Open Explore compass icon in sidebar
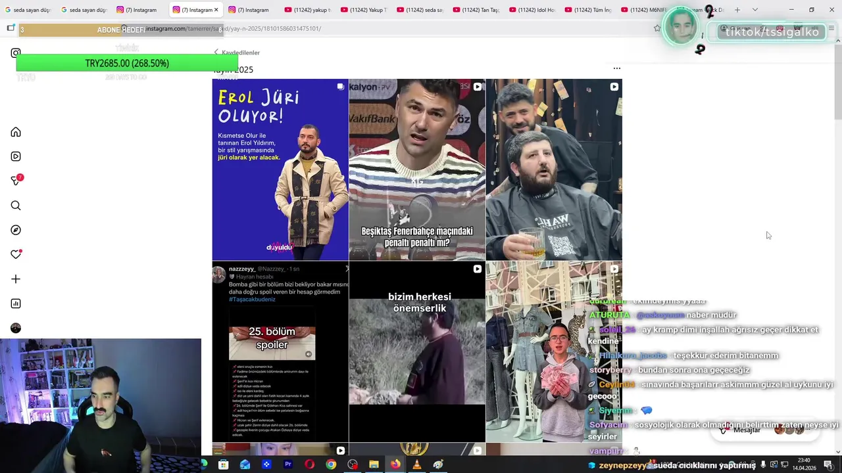The width and height of the screenshot is (842, 473). click(x=16, y=230)
